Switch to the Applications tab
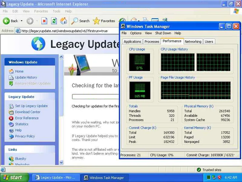Image resolution: width=242 pixels, height=182 pixels. coord(132,42)
